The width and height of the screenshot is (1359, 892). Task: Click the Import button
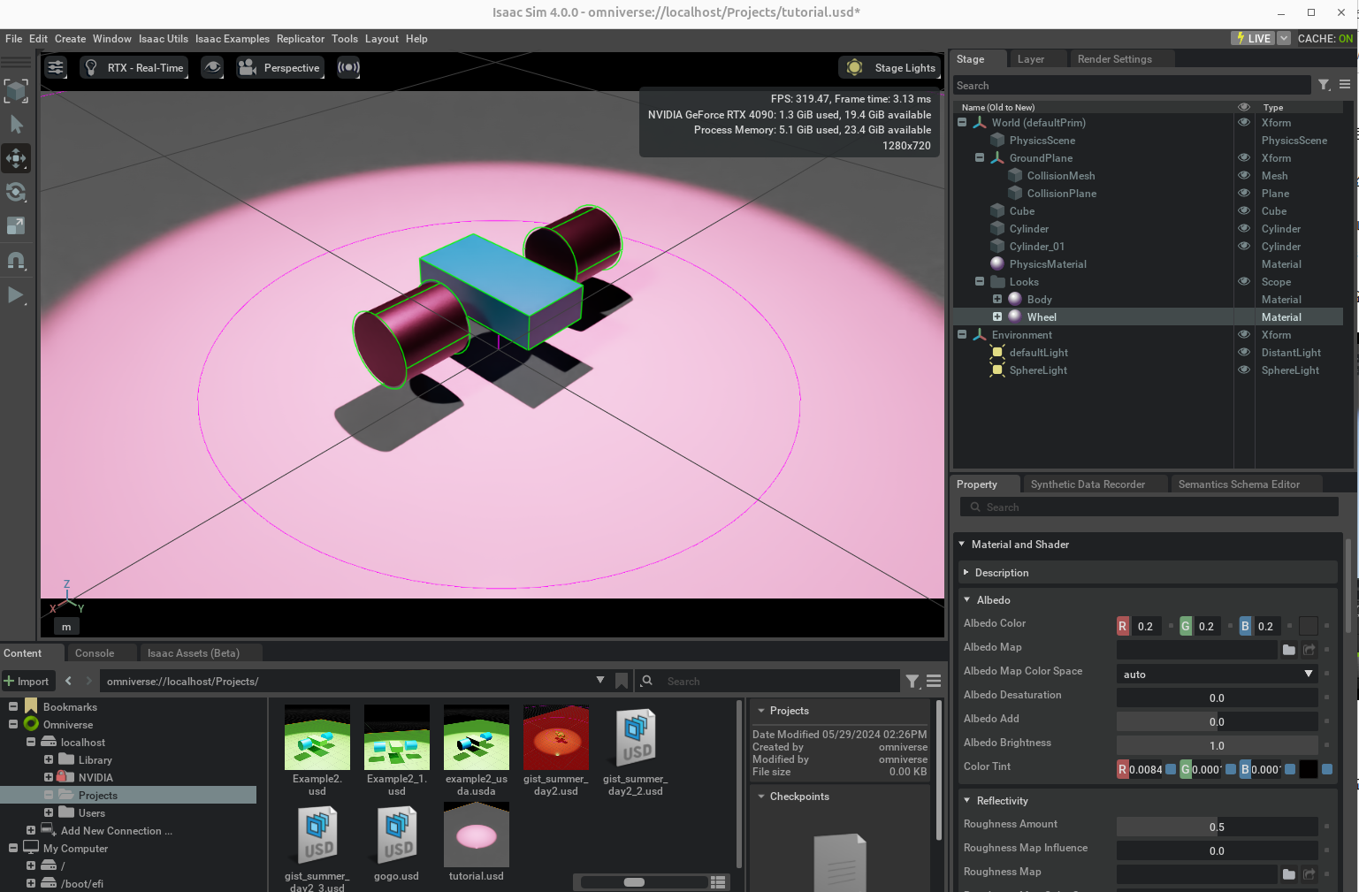(x=27, y=682)
